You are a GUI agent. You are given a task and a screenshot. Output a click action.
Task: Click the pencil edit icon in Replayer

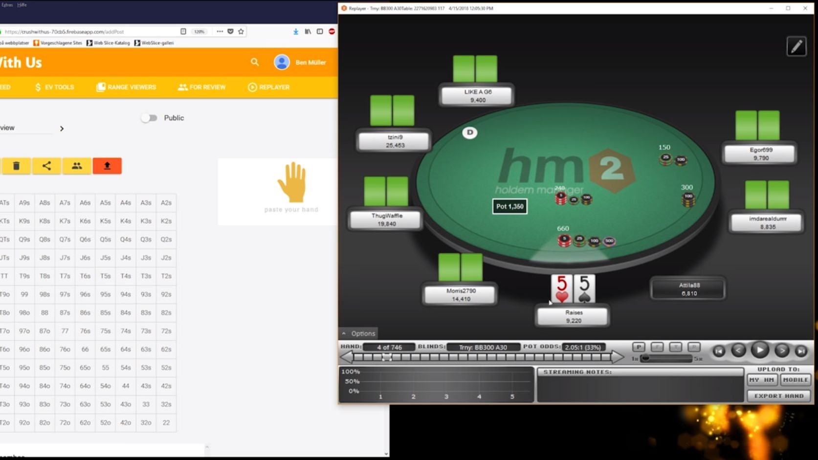pyautogui.click(x=796, y=46)
